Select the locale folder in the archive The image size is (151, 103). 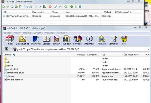pos(77,66)
